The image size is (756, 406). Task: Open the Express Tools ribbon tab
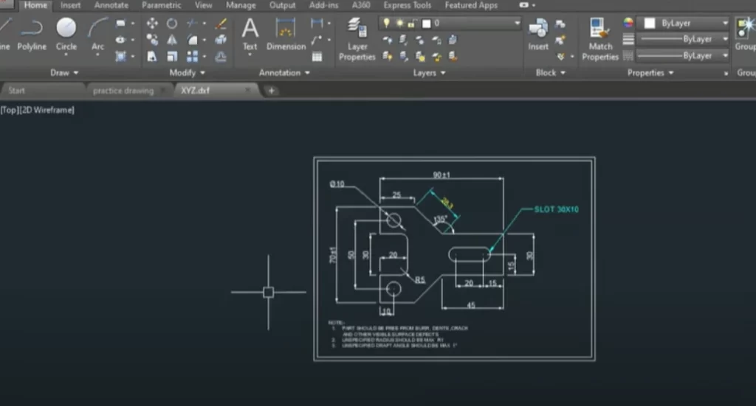(408, 5)
